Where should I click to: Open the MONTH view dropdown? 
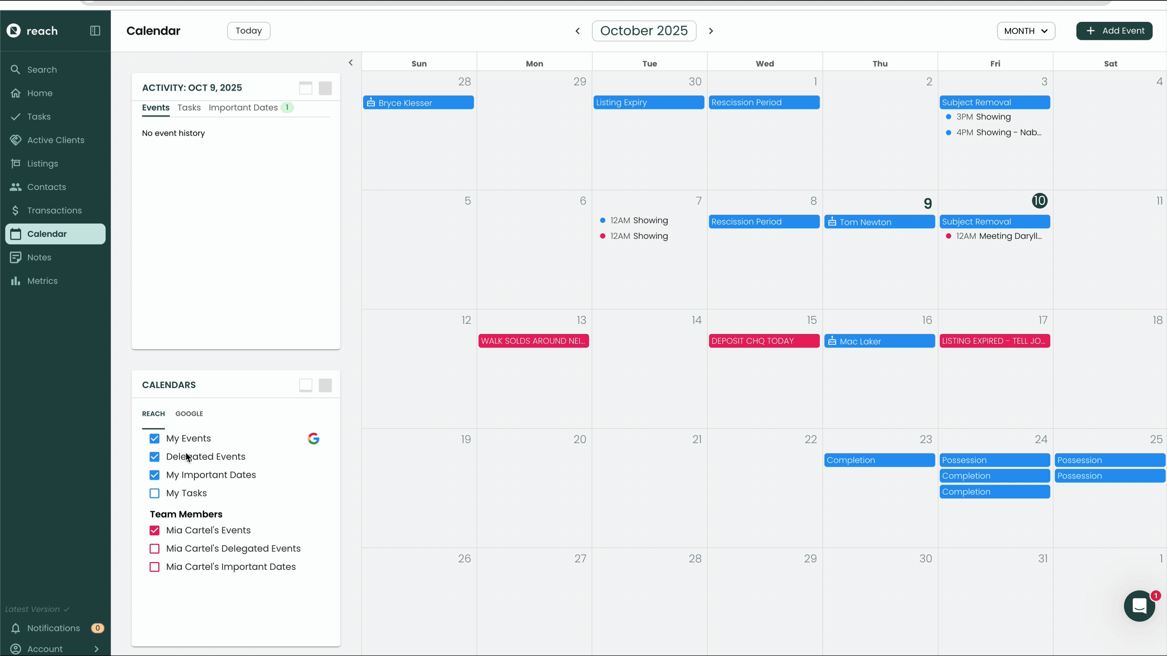tap(1026, 31)
